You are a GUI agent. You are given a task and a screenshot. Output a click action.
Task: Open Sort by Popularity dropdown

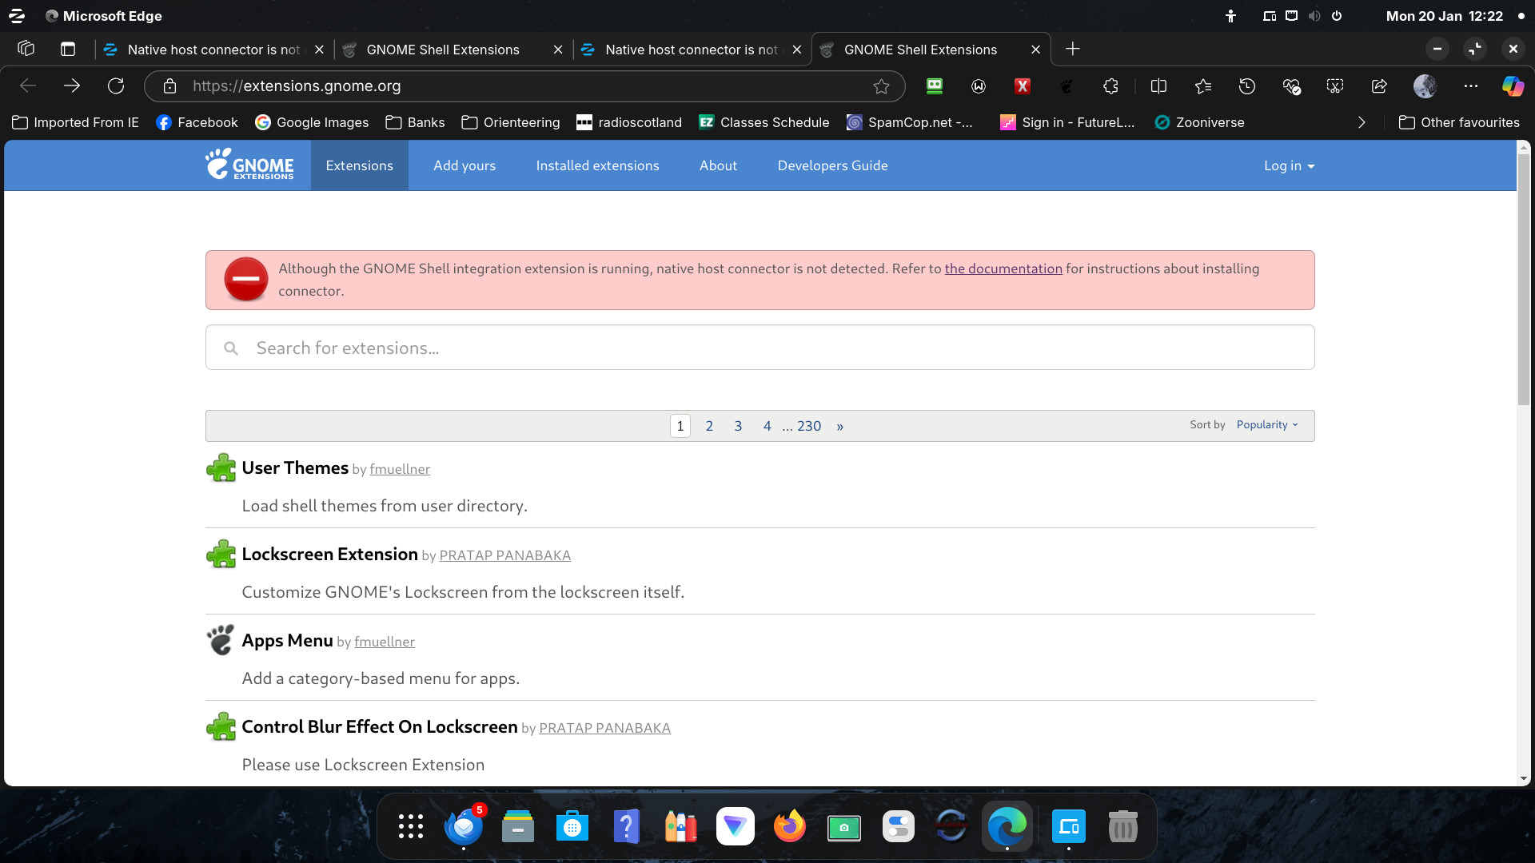point(1266,425)
